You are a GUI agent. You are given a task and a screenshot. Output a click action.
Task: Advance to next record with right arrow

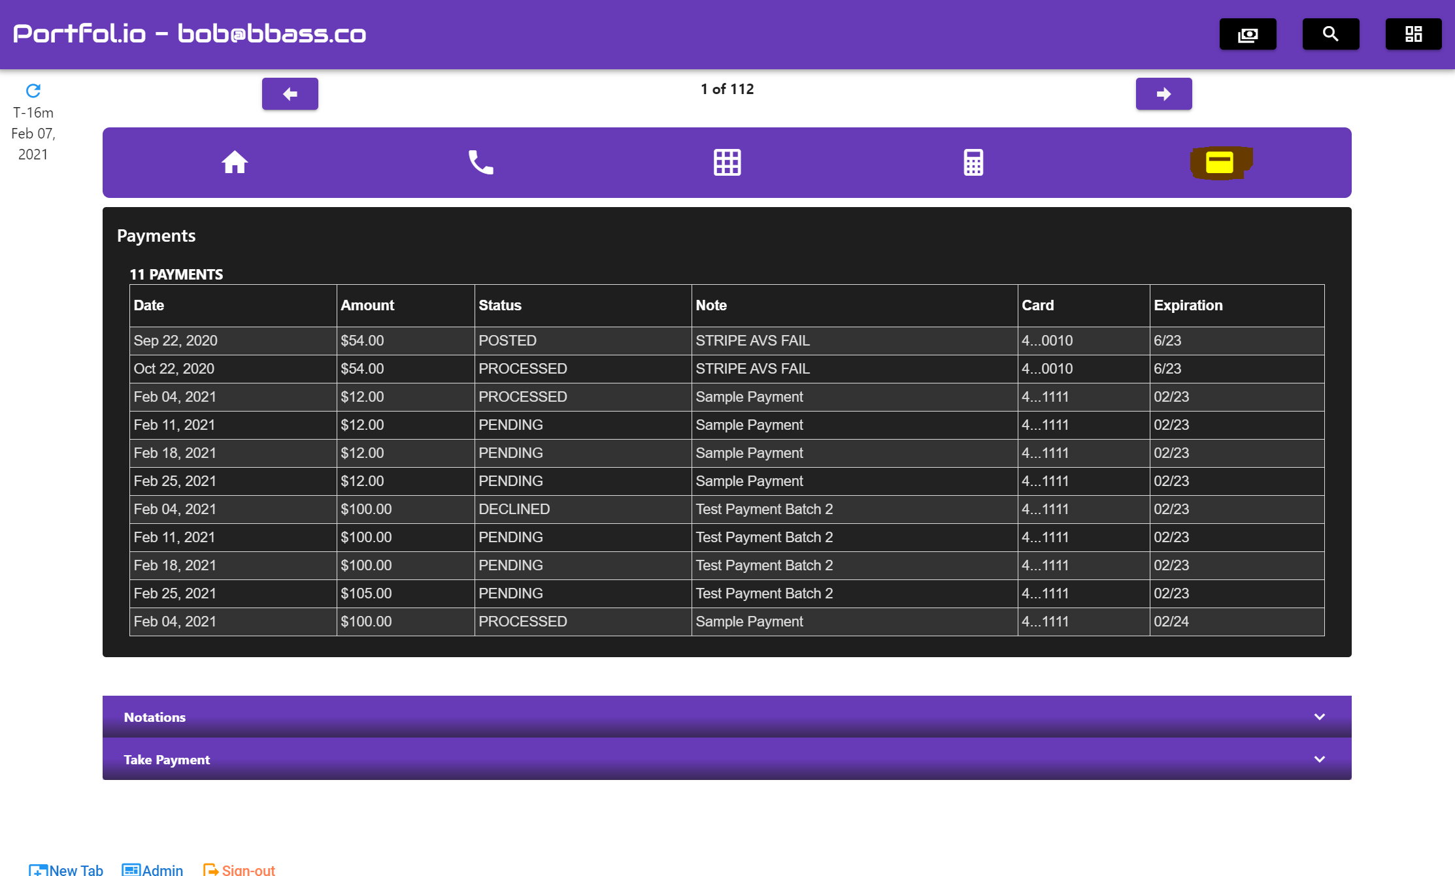(1163, 94)
